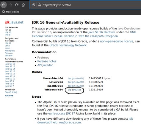Click the Windows/x64 row label

click(x=54, y=90)
